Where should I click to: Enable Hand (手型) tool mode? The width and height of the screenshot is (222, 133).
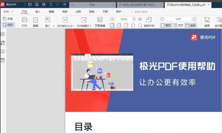tap(8, 19)
